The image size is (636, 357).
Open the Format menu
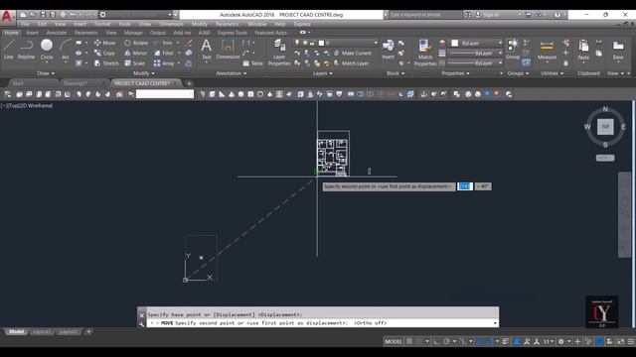tap(102, 24)
